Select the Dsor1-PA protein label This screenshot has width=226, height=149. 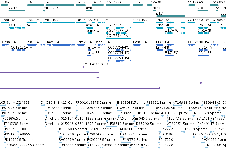(x=102, y=42)
